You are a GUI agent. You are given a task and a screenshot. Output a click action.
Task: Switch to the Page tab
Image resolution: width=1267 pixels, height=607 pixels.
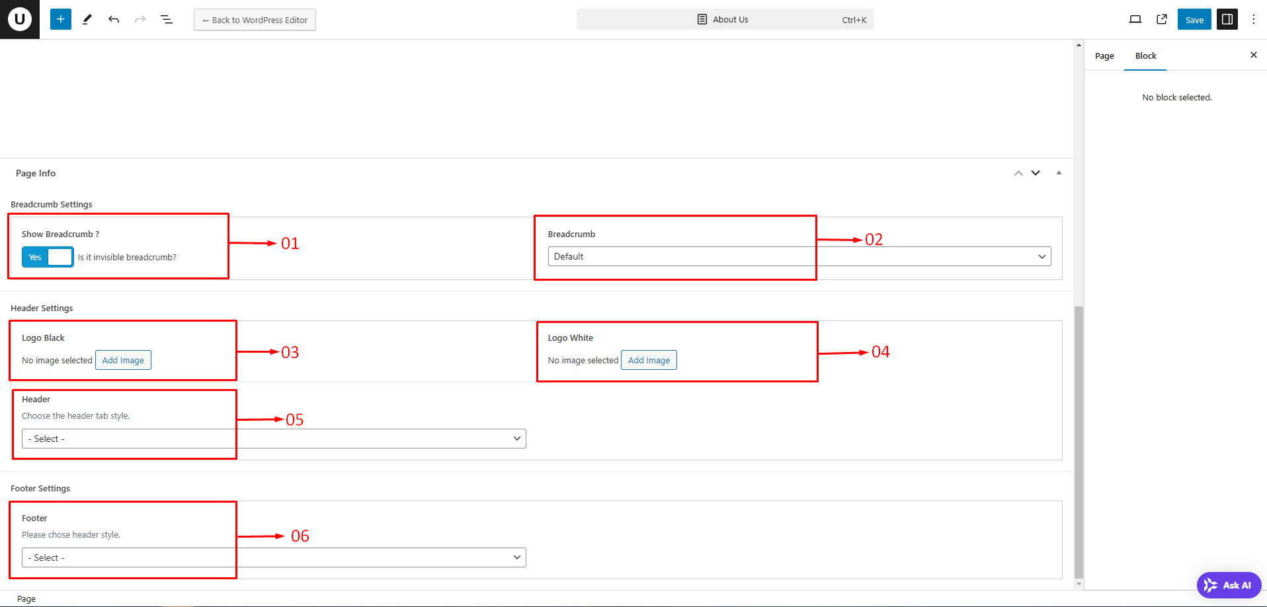pos(1104,56)
